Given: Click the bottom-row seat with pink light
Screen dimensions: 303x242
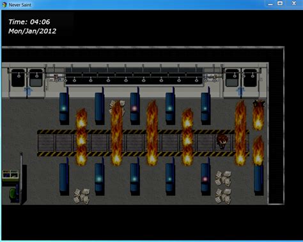Looking at the screenshot, I should coord(206,179).
